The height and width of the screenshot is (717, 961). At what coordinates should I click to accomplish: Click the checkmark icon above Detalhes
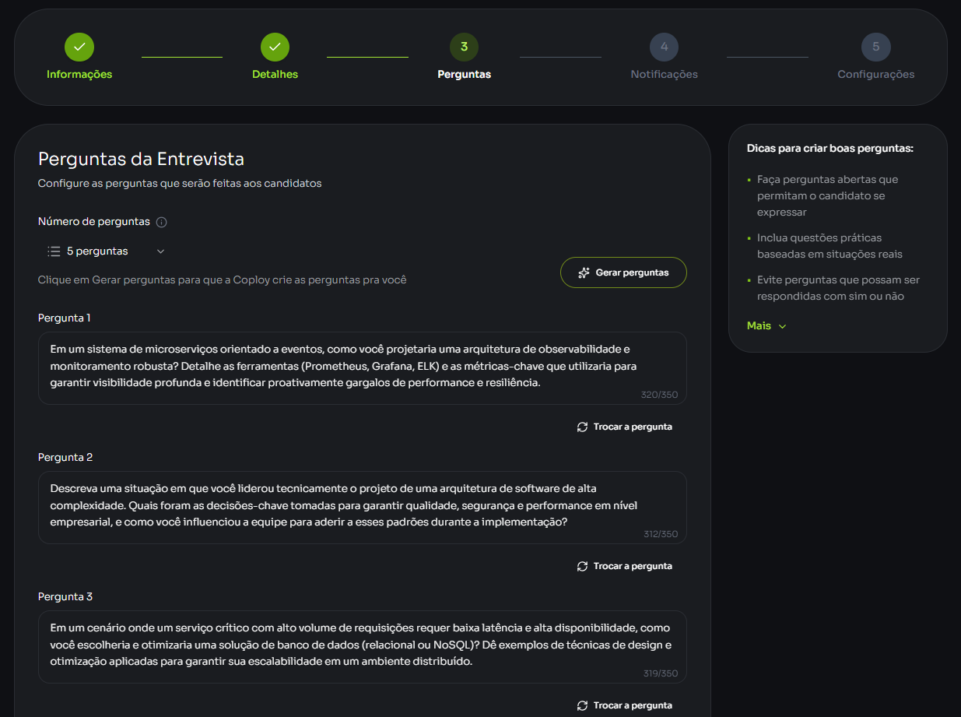[x=275, y=47]
